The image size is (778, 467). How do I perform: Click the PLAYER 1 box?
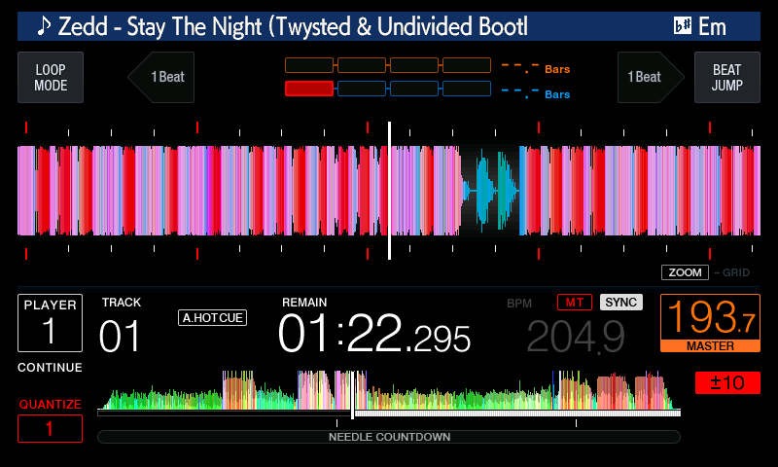point(51,323)
